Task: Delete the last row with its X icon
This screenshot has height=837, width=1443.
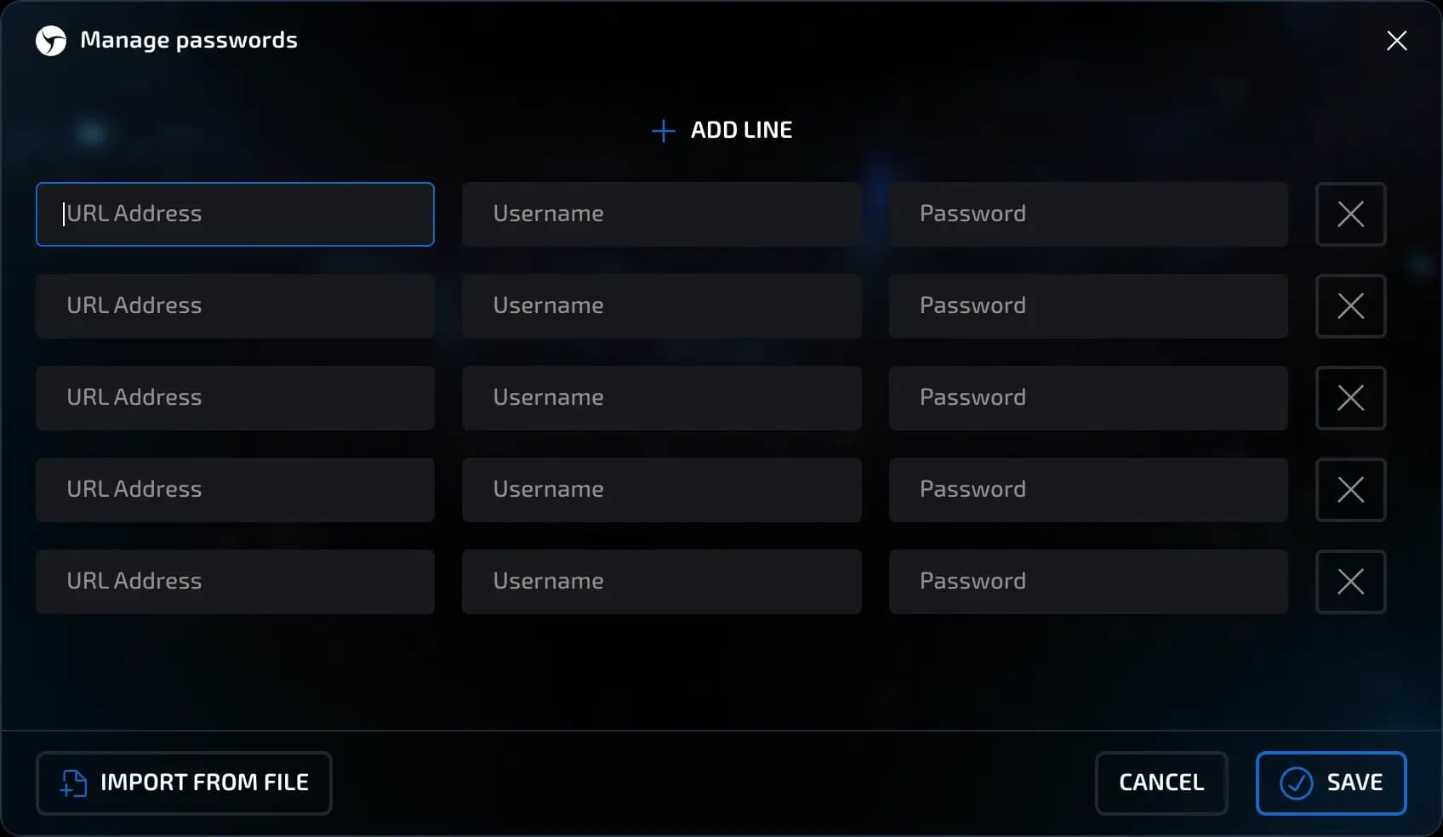Action: pyautogui.click(x=1350, y=582)
